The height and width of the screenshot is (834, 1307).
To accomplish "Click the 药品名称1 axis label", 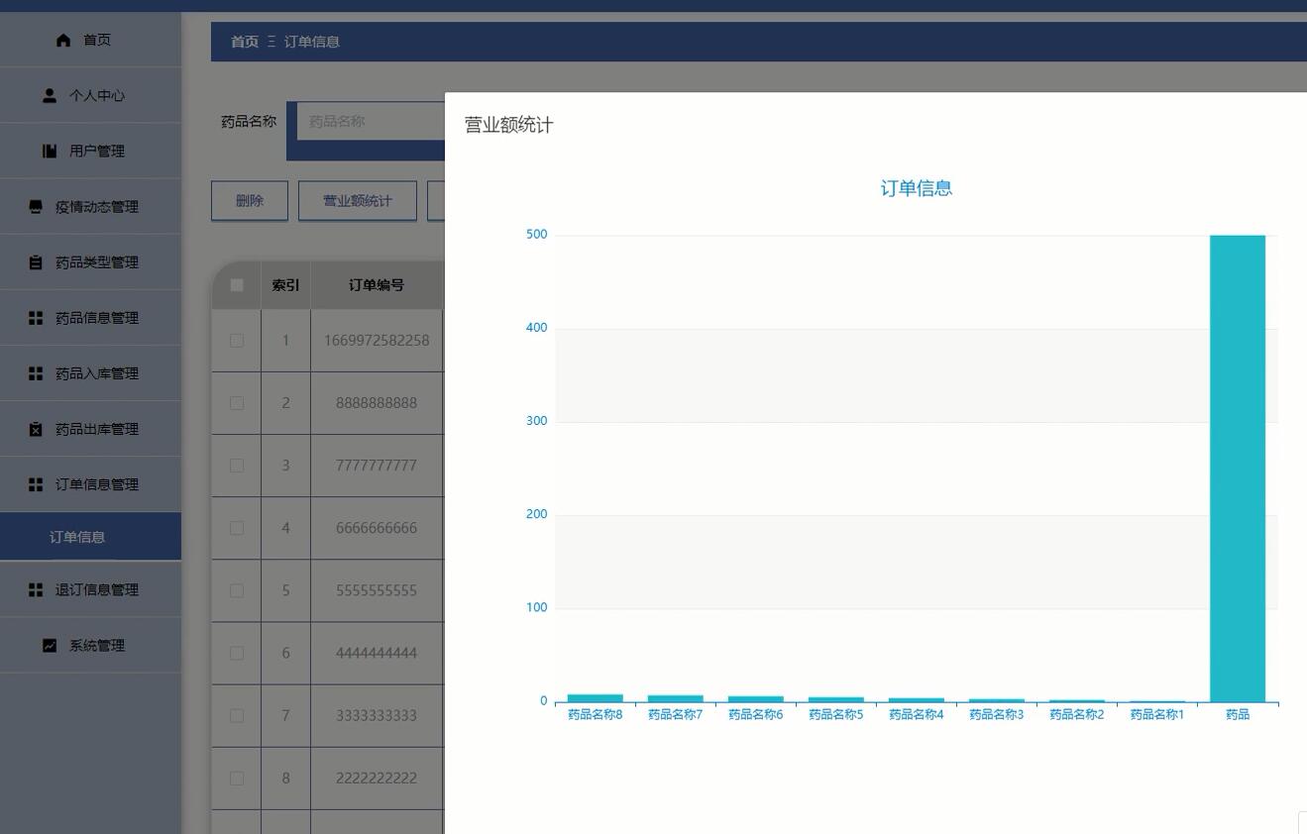I will 1157,714.
